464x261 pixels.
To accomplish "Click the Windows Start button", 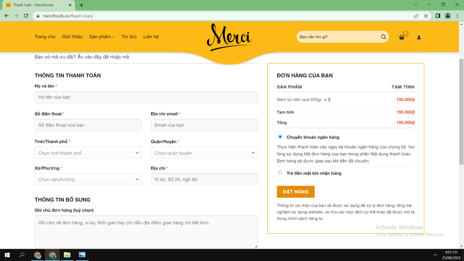I will [7, 255].
